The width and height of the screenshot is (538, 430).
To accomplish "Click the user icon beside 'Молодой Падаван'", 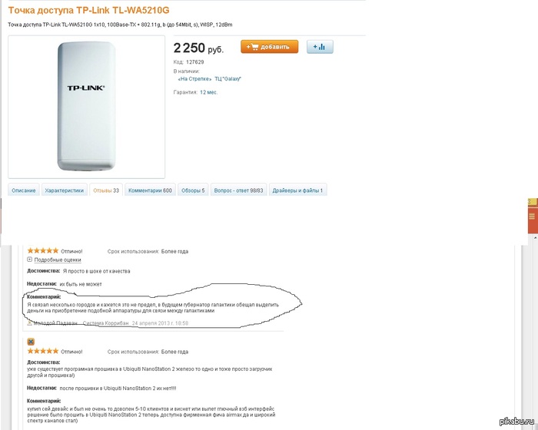I will pyautogui.click(x=29, y=323).
